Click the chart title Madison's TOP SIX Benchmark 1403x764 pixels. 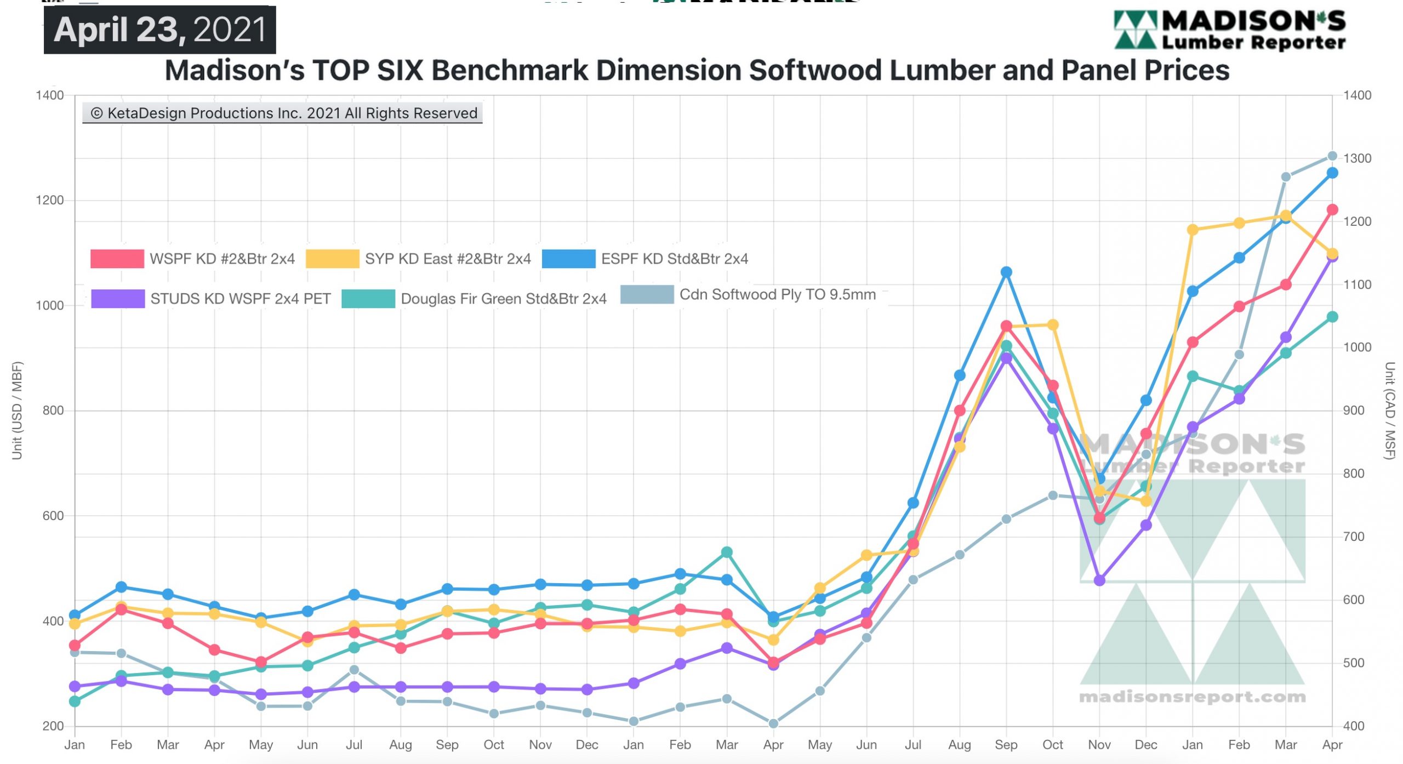697,70
